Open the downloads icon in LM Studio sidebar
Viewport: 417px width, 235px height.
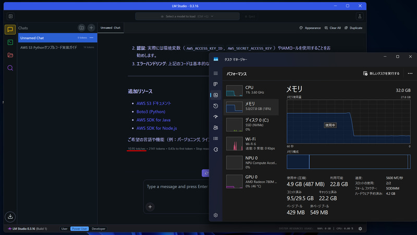(x=10, y=217)
